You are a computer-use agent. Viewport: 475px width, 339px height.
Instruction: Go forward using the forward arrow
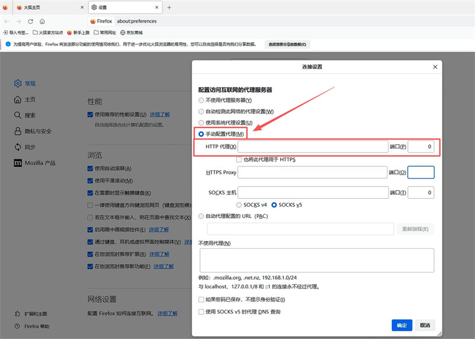pyautogui.click(x=18, y=21)
